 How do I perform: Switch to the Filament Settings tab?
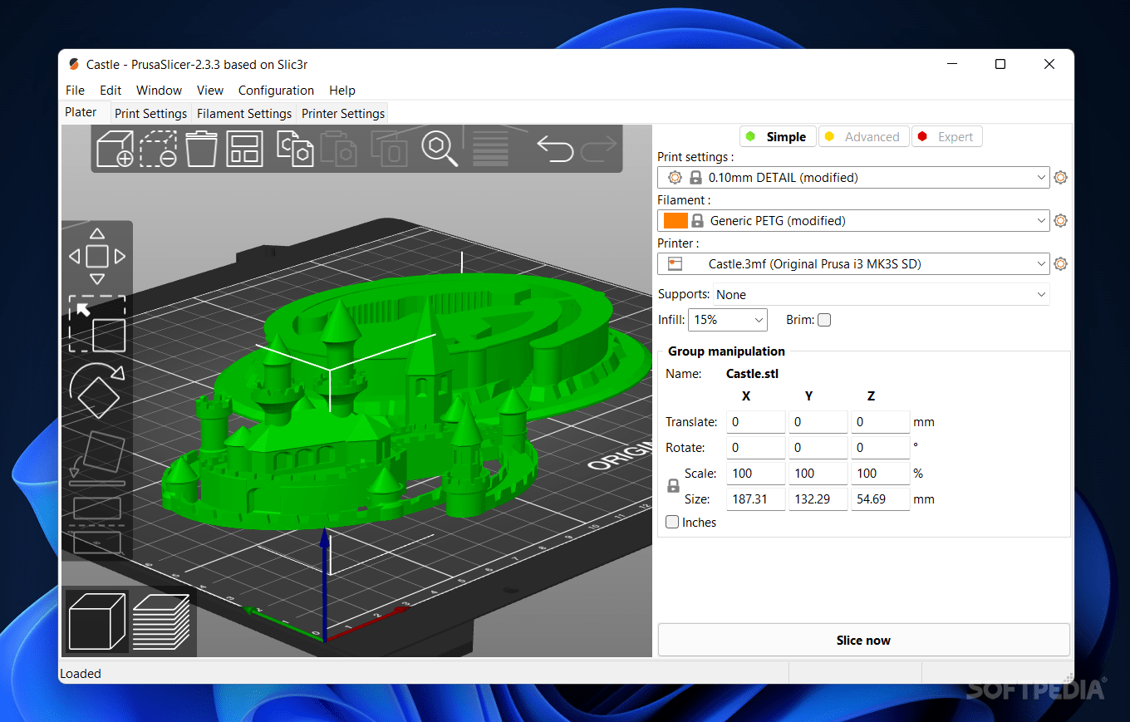click(x=243, y=113)
